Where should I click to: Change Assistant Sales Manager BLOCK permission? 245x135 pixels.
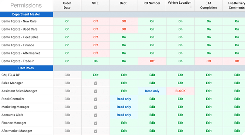pyautogui.click(x=180, y=91)
